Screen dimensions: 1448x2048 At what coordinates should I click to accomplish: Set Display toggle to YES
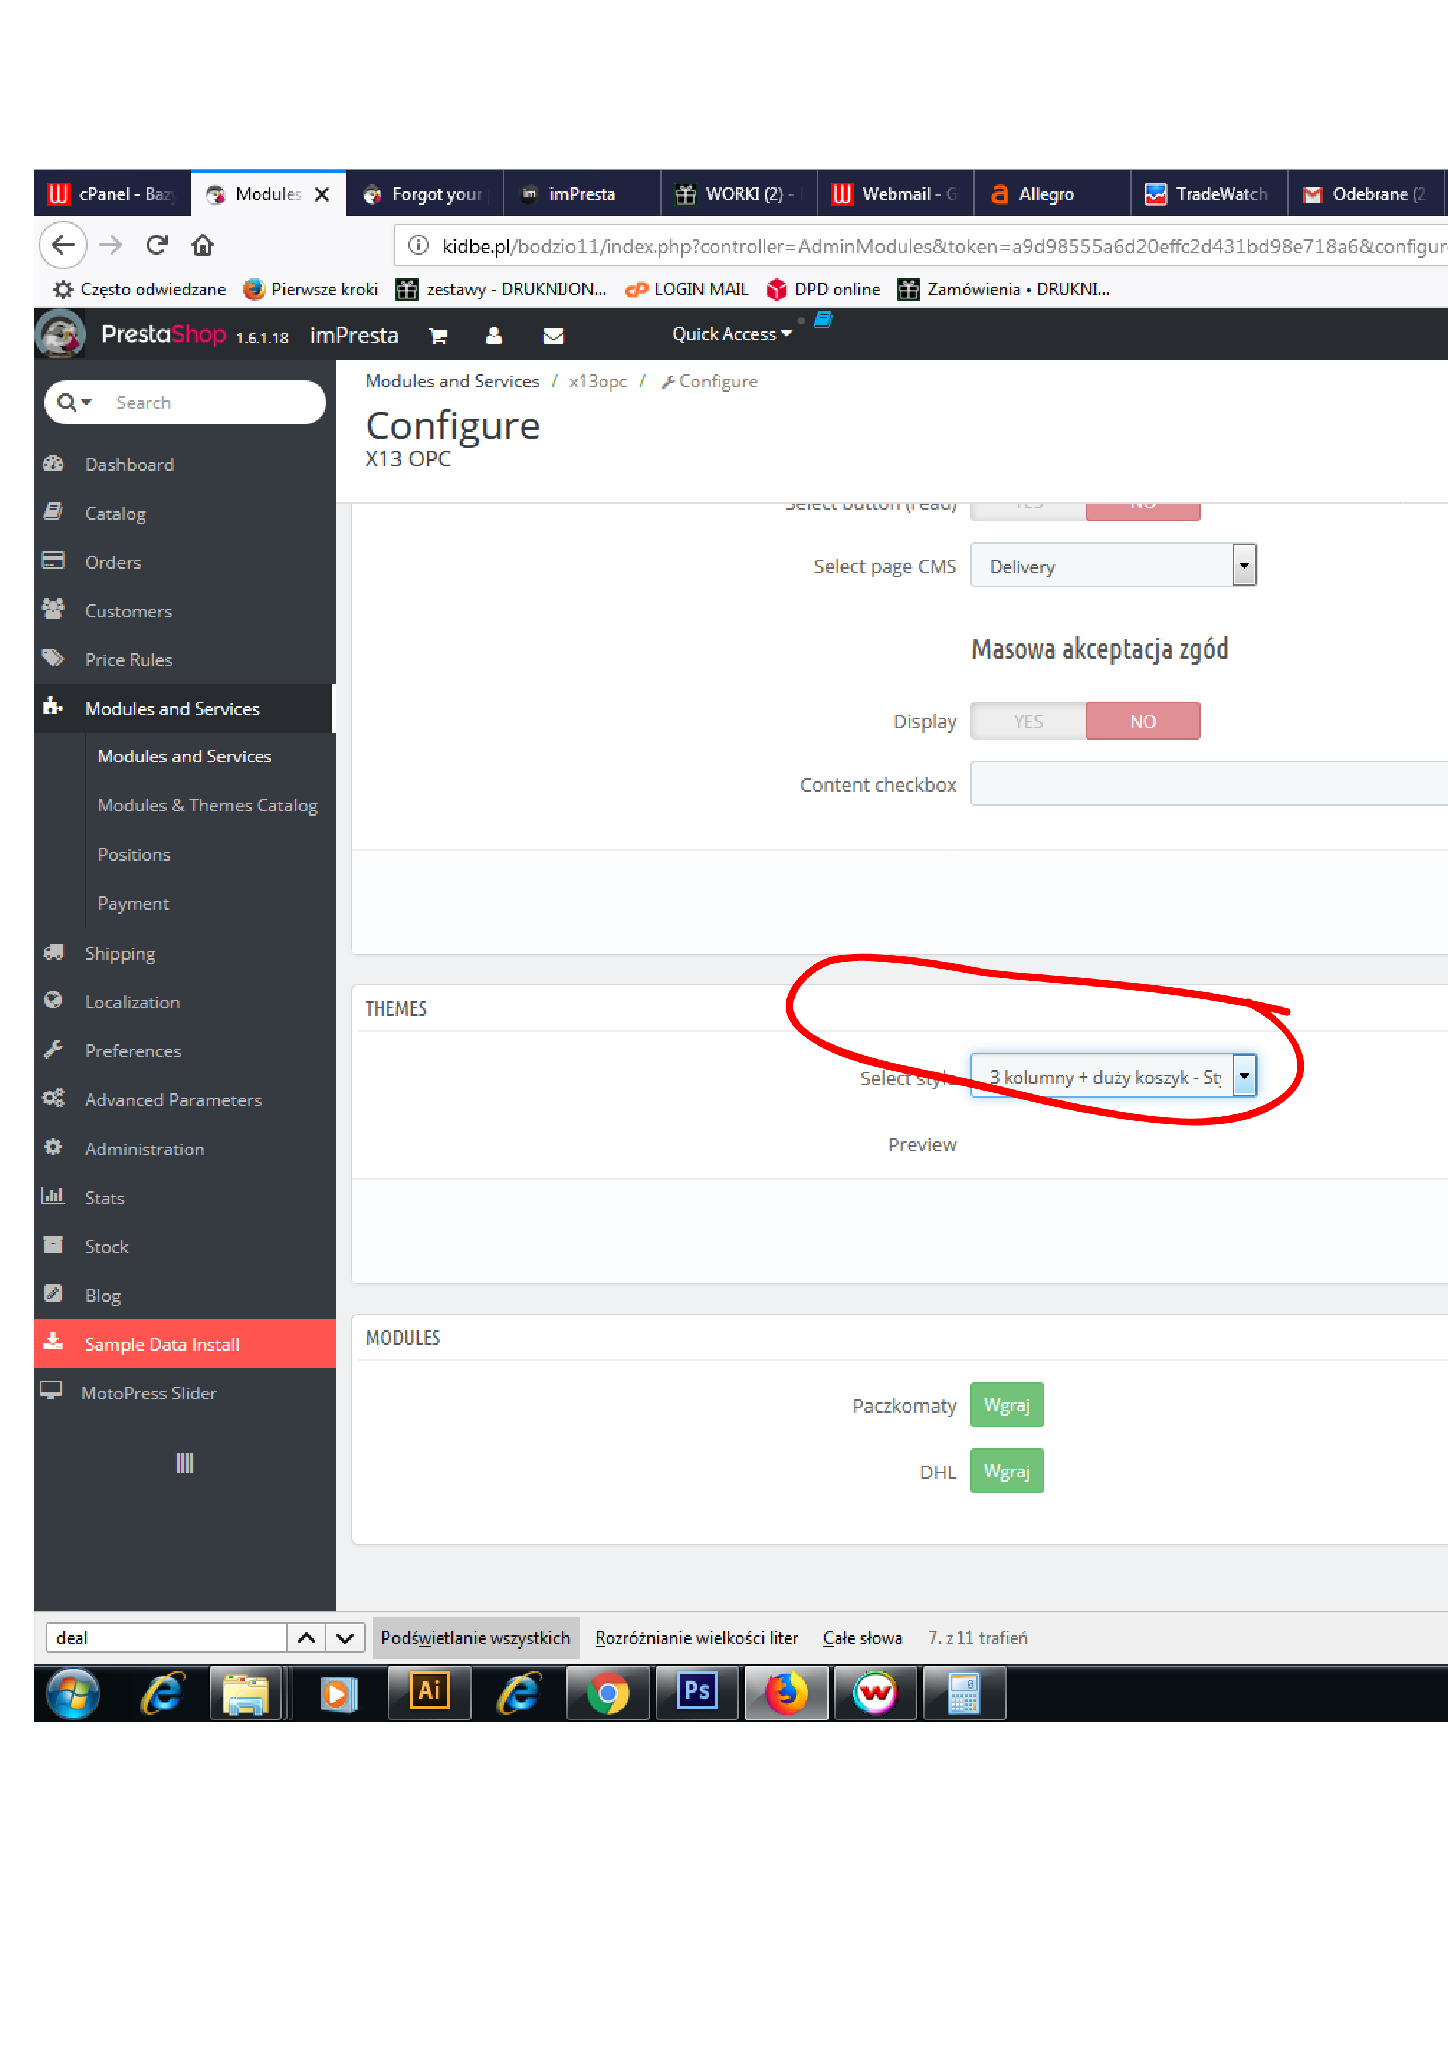click(1028, 722)
